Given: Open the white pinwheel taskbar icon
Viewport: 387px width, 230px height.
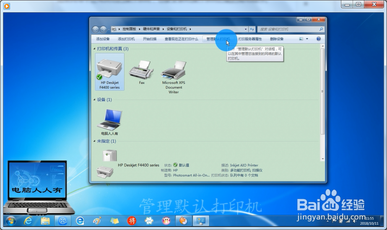Looking at the screenshot, I should 149,221.
